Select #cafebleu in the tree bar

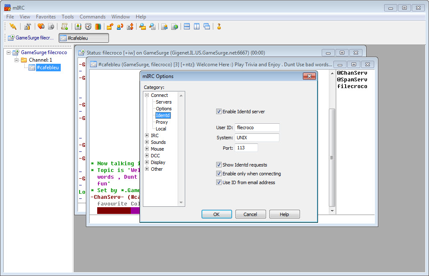pyautogui.click(x=48, y=68)
